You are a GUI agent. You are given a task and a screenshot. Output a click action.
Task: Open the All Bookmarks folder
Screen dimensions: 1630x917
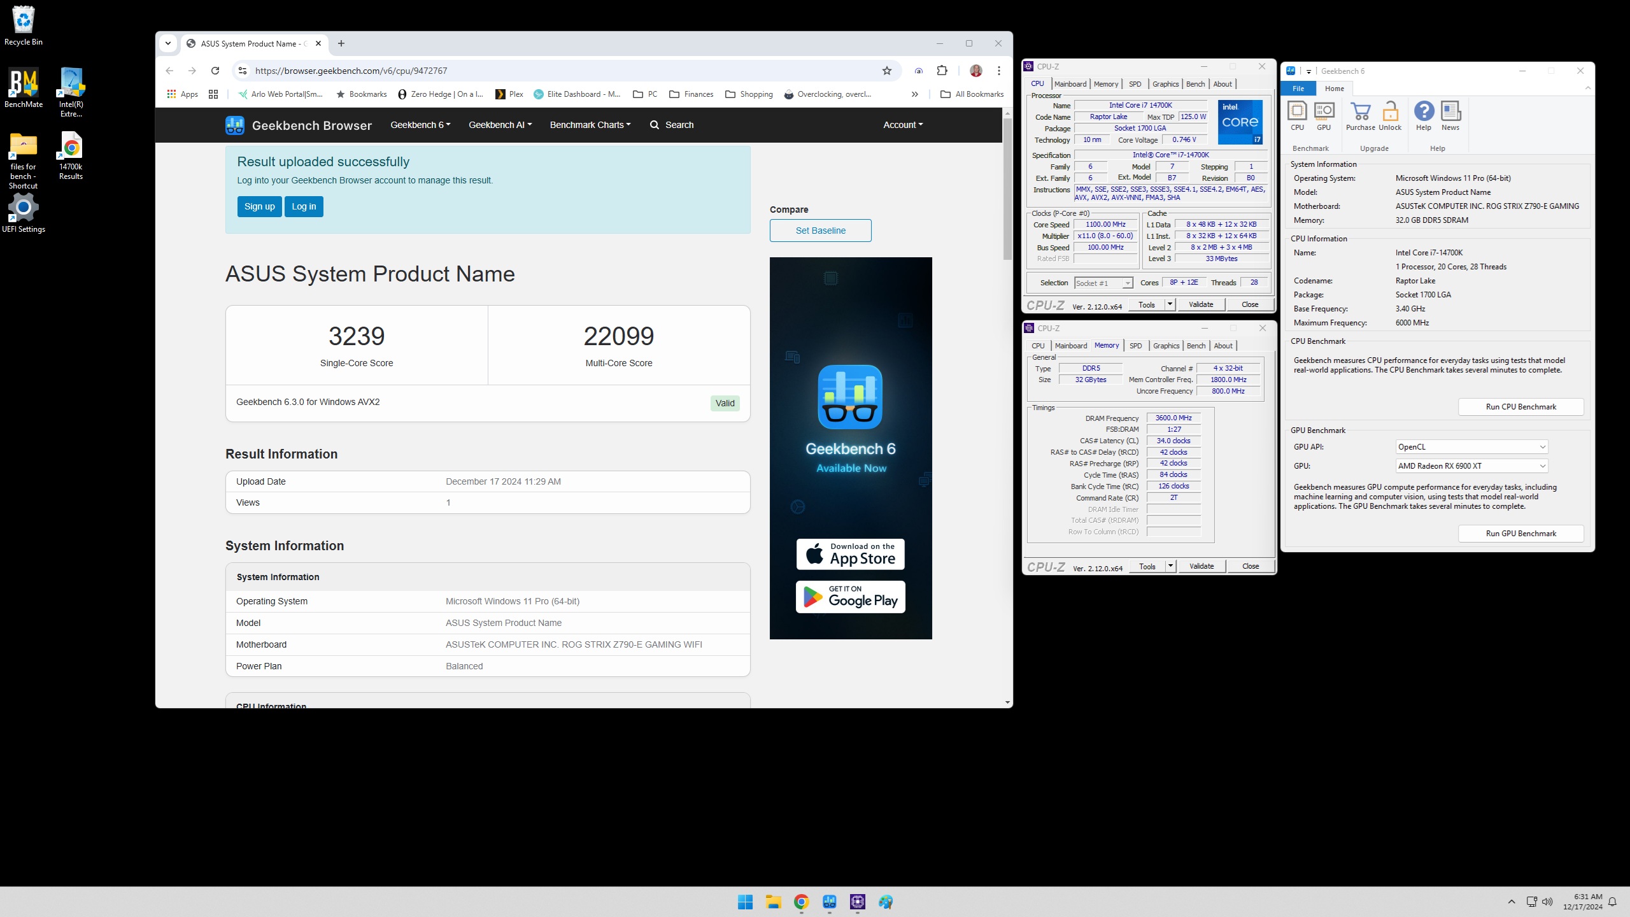972,94
